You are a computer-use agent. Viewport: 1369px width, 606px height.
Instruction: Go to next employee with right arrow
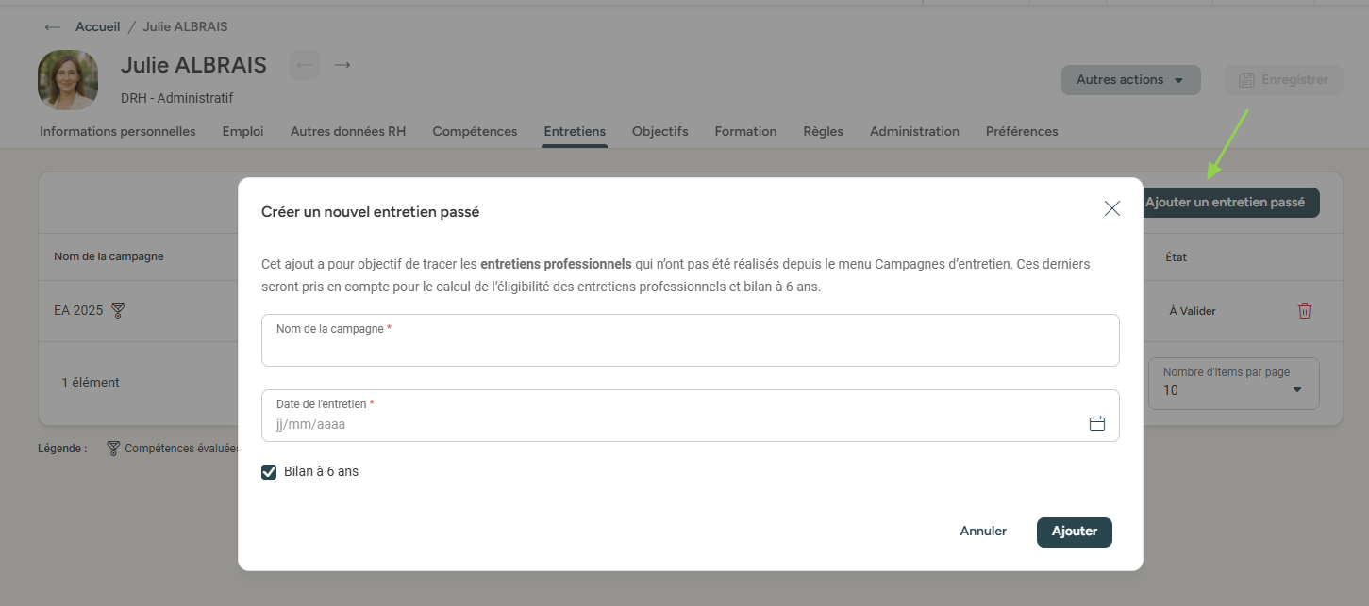[342, 65]
